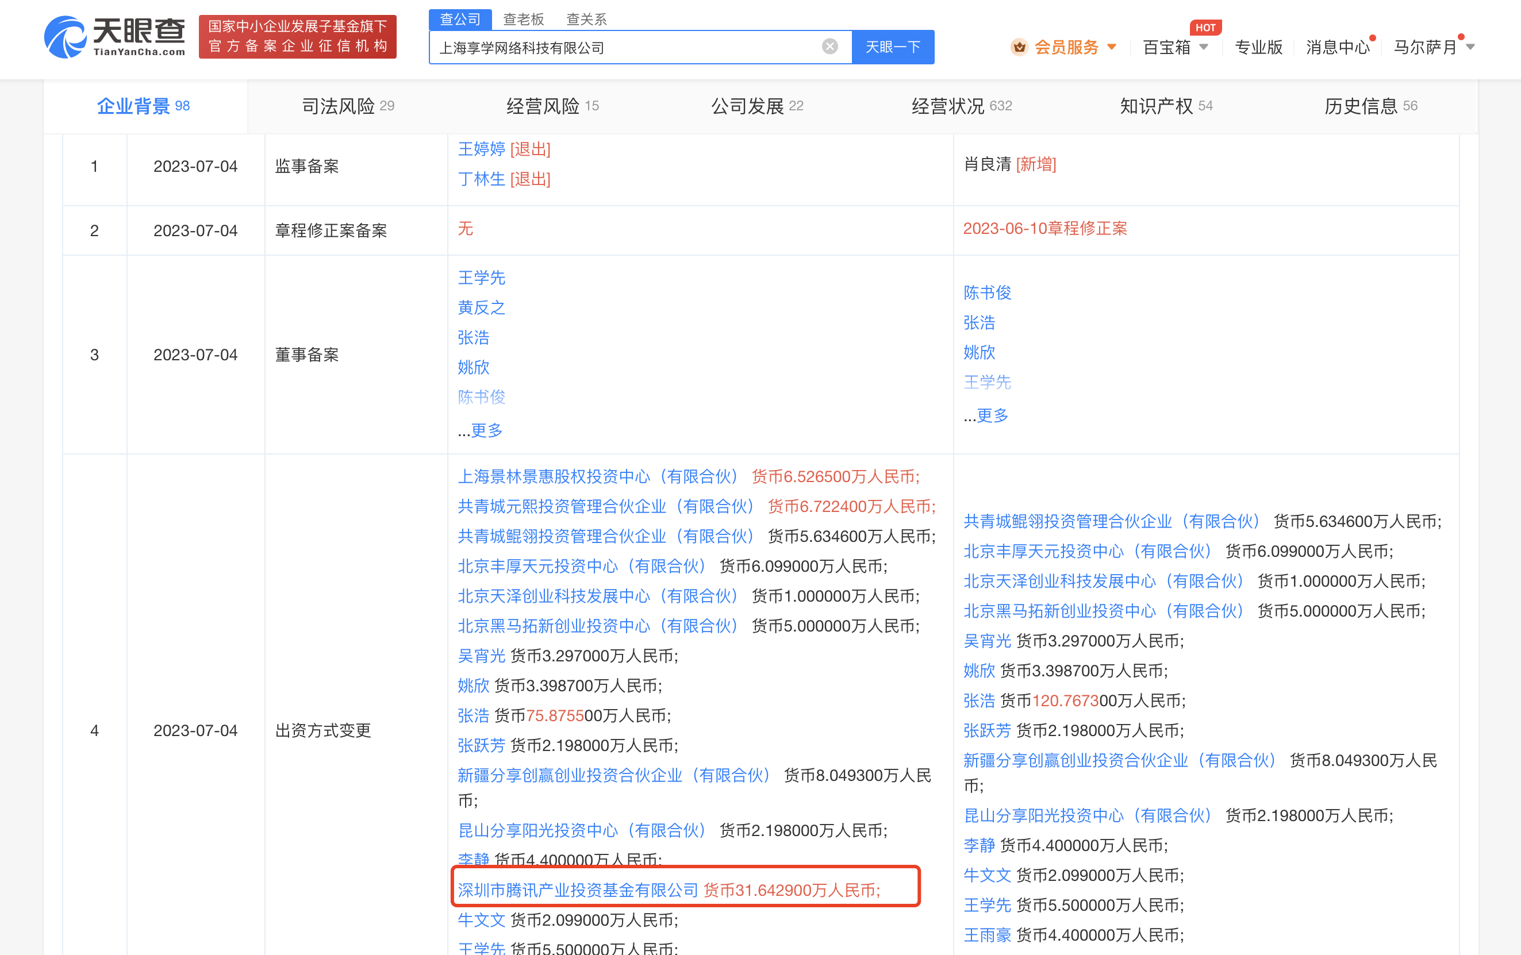
Task: Open 丁林生 profile link
Action: [481, 179]
